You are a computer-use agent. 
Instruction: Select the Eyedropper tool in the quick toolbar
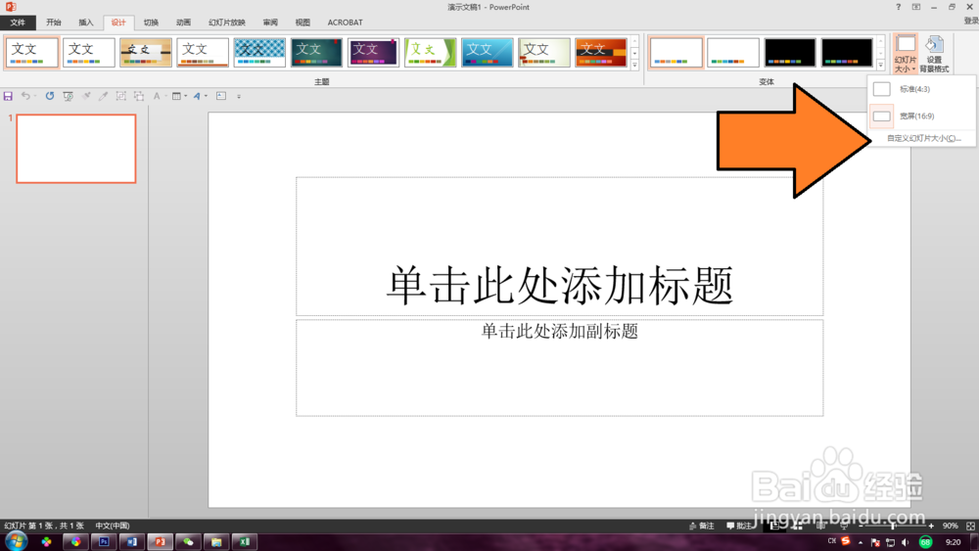click(x=103, y=96)
